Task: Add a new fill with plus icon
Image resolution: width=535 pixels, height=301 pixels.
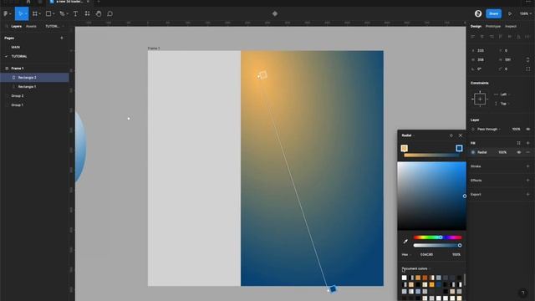Action: tap(527, 143)
